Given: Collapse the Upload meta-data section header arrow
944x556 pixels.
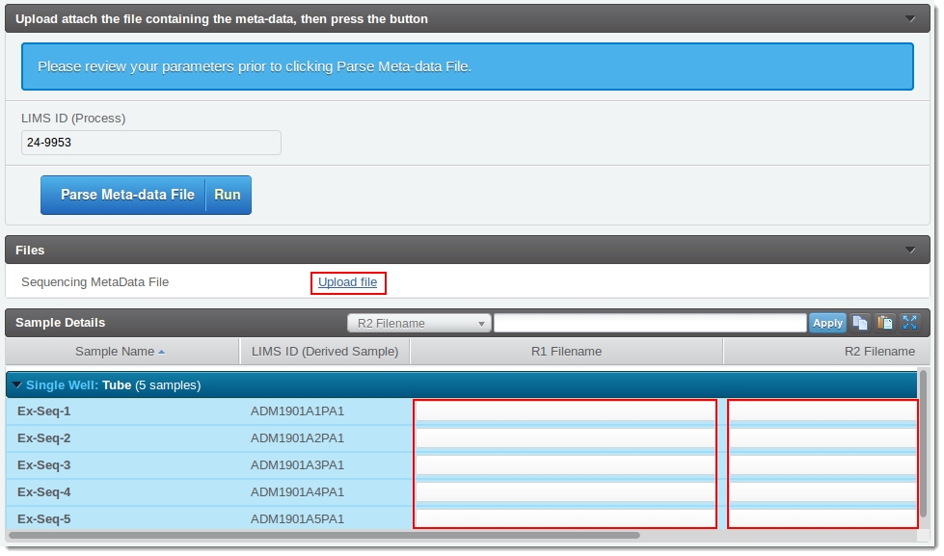Looking at the screenshot, I should point(910,18).
